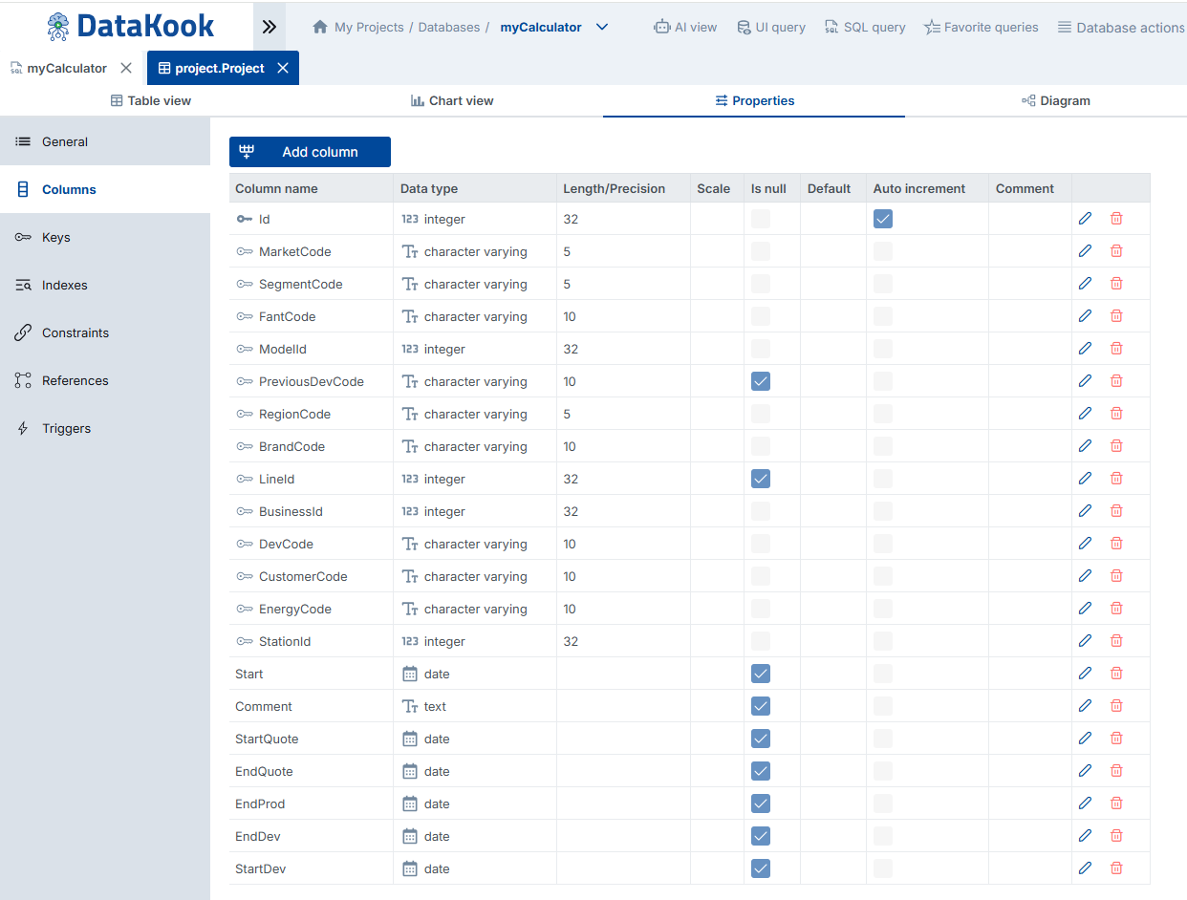This screenshot has width=1187, height=900.
Task: Click the DataKook home icon in breadcrumb
Action: pyautogui.click(x=320, y=28)
